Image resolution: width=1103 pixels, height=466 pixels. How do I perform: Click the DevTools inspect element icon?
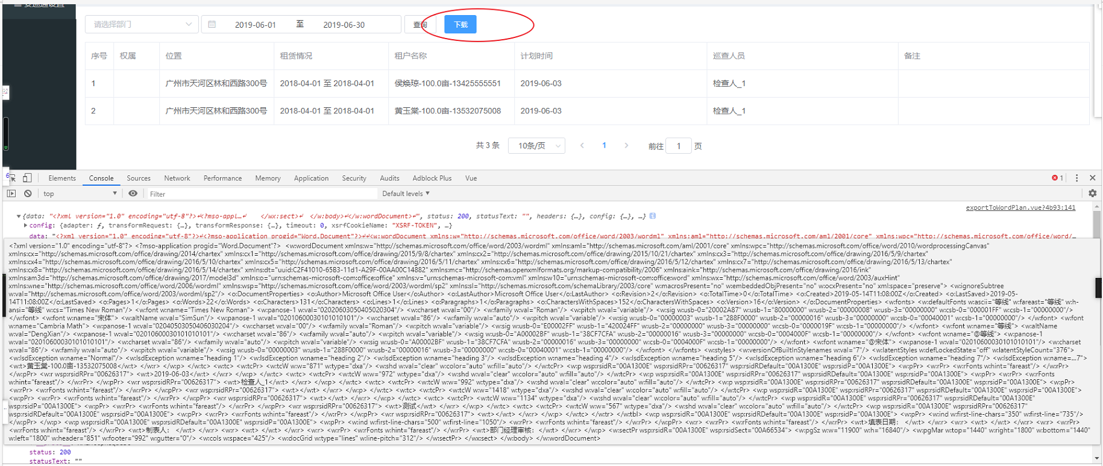pos(11,178)
